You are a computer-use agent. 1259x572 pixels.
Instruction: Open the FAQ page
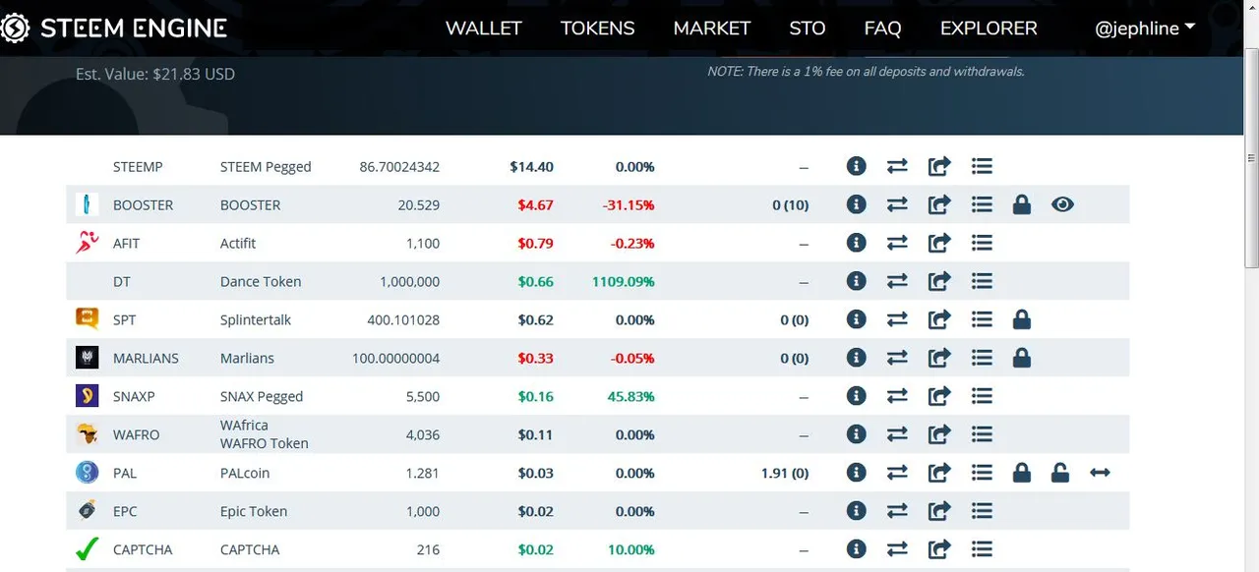click(x=882, y=29)
